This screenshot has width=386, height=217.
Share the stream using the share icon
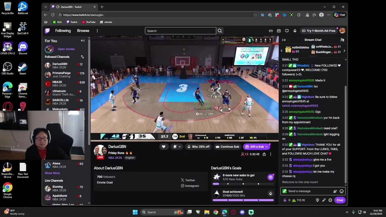click(x=264, y=154)
